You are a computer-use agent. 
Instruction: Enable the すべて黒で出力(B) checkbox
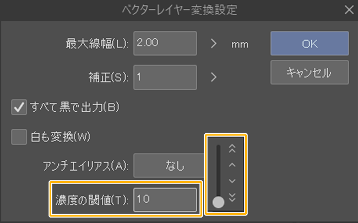click(x=19, y=106)
